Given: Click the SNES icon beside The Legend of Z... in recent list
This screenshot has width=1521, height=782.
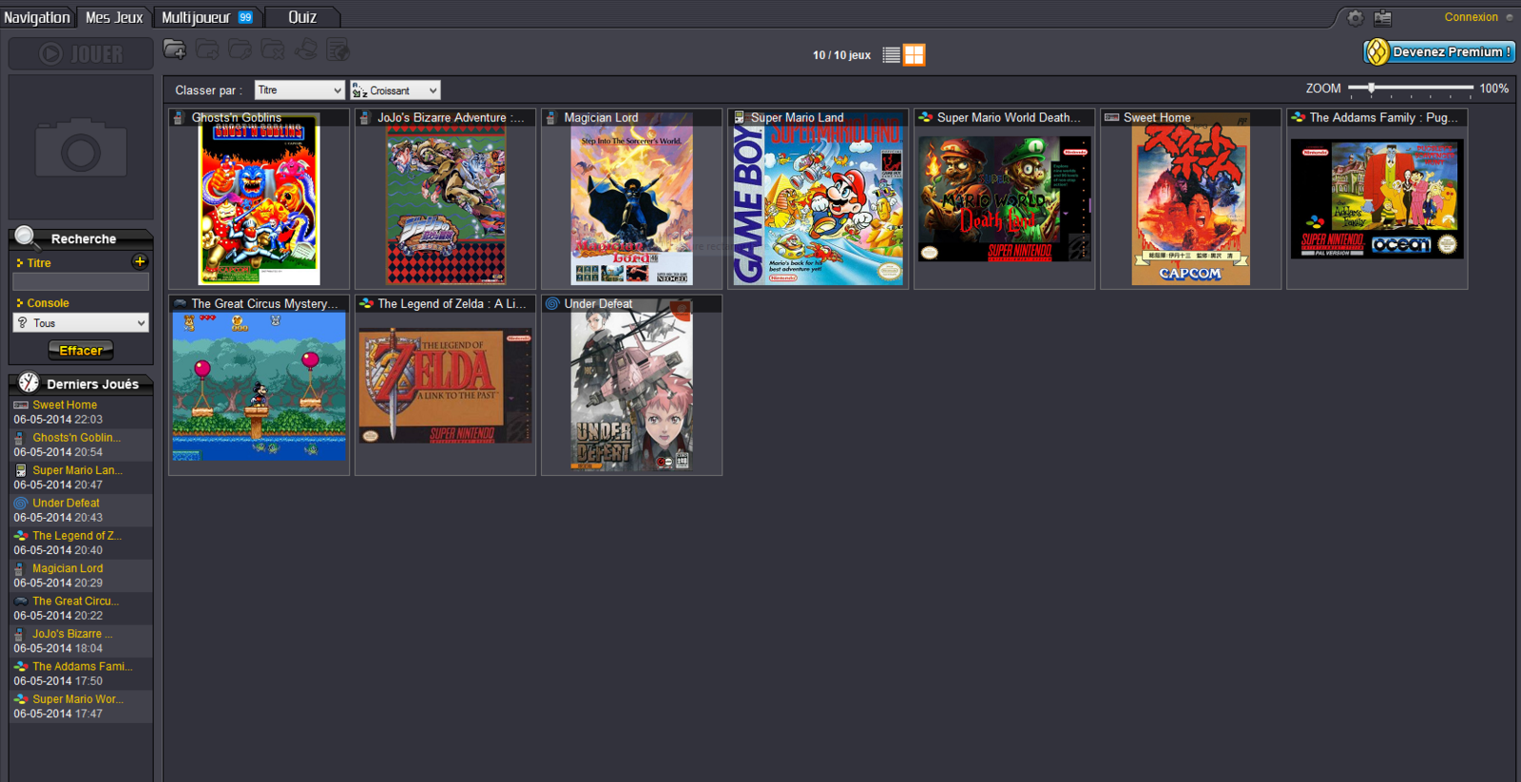Looking at the screenshot, I should click(21, 536).
